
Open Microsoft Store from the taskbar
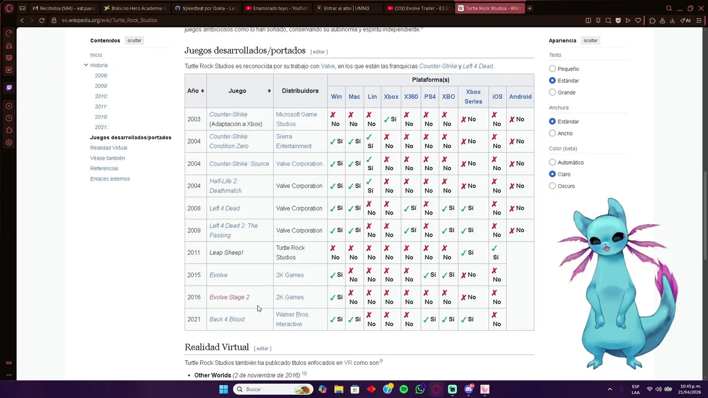click(x=355, y=389)
